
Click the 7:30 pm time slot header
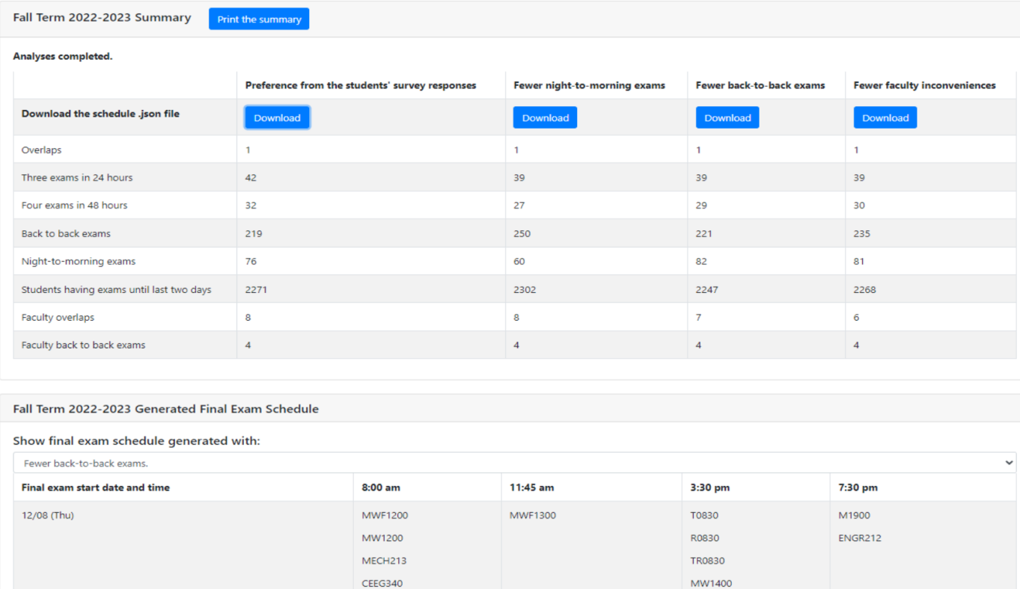[858, 487]
